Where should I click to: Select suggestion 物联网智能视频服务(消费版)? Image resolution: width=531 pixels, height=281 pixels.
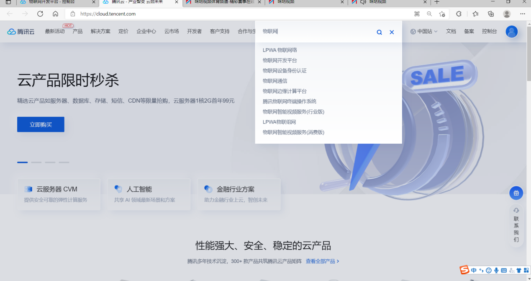(x=293, y=132)
